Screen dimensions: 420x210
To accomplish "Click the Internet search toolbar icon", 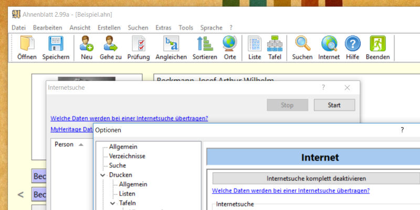I will pyautogui.click(x=329, y=48).
